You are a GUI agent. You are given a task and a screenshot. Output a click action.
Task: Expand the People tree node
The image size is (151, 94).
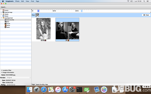(x=1, y=14)
